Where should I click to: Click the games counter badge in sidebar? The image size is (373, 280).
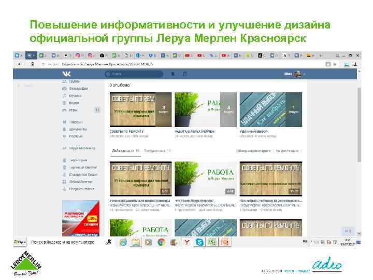coord(97,110)
